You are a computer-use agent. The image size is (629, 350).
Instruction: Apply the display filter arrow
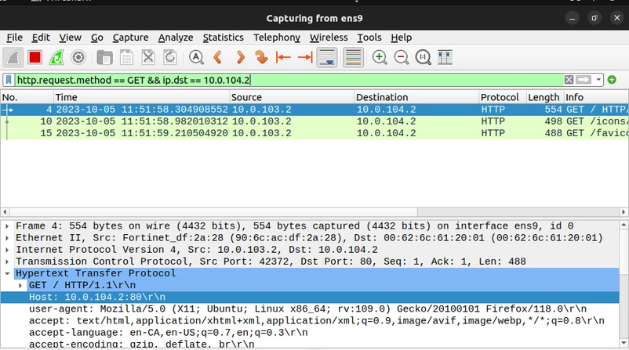point(584,80)
